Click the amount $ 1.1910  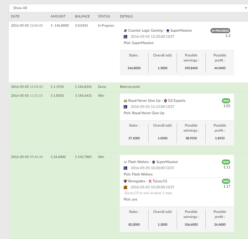click(57, 87)
